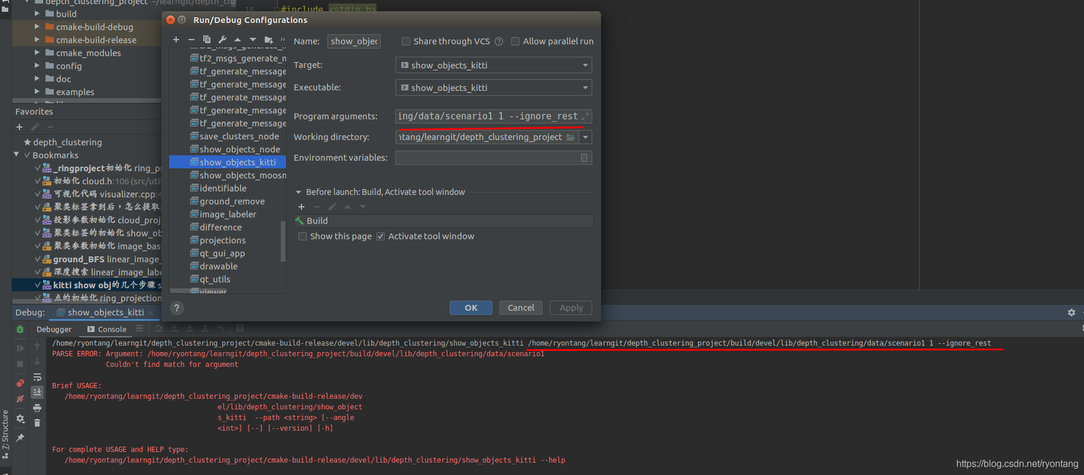Image resolution: width=1084 pixels, height=475 pixels.
Task: Expand the cmake_modules folder
Action: pyautogui.click(x=37, y=53)
